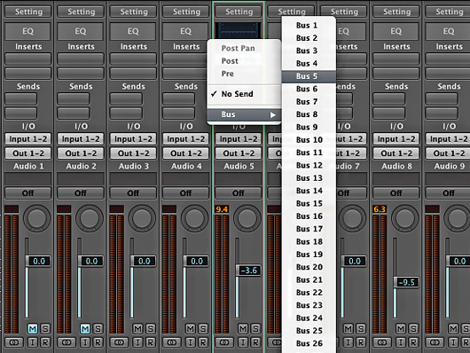Click the stereo format icon on Audio 9
This screenshot has width=470, height=353.
pyautogui.click(x=435, y=342)
